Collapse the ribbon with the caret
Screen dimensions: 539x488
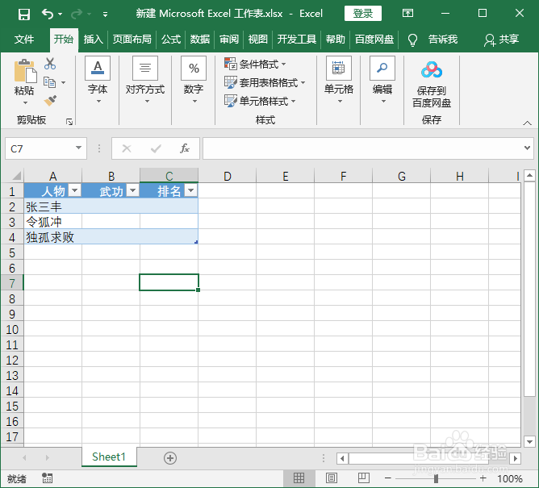(x=527, y=123)
